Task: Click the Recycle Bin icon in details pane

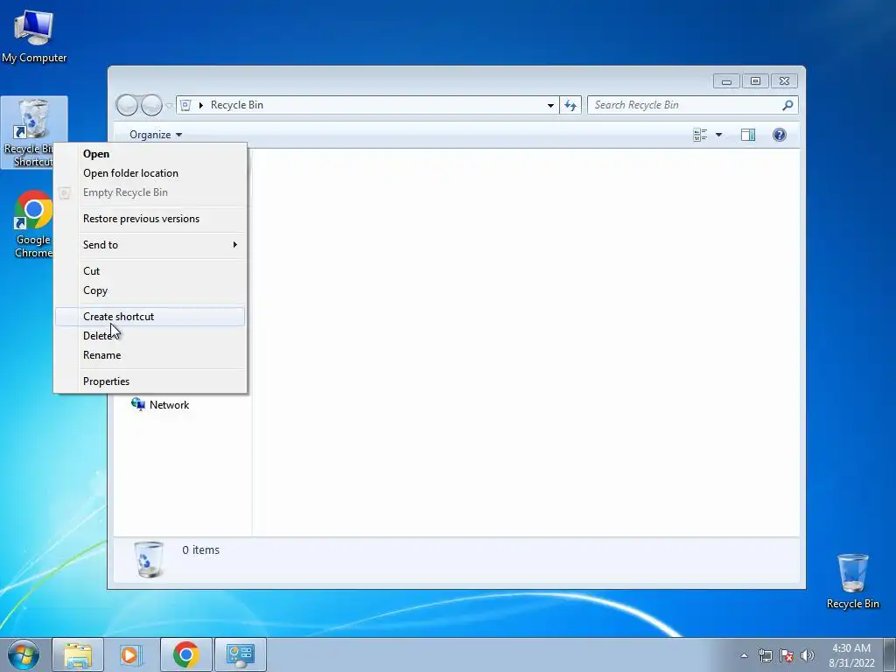Action: coord(149,559)
